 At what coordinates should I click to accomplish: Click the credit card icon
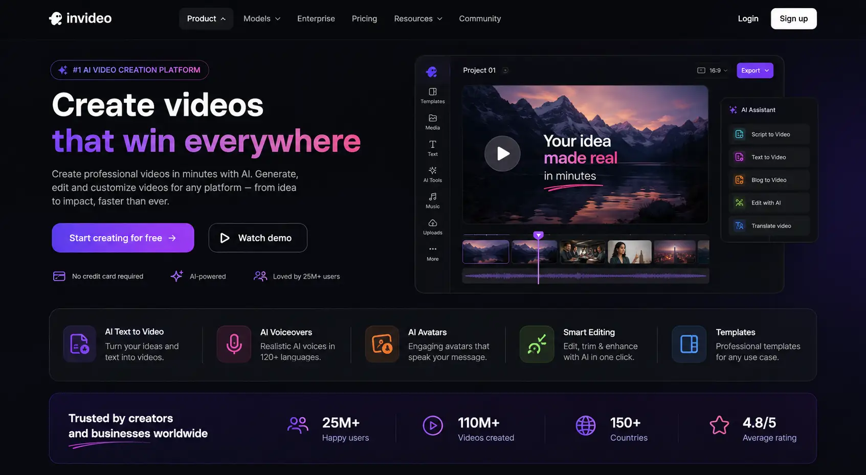point(59,276)
